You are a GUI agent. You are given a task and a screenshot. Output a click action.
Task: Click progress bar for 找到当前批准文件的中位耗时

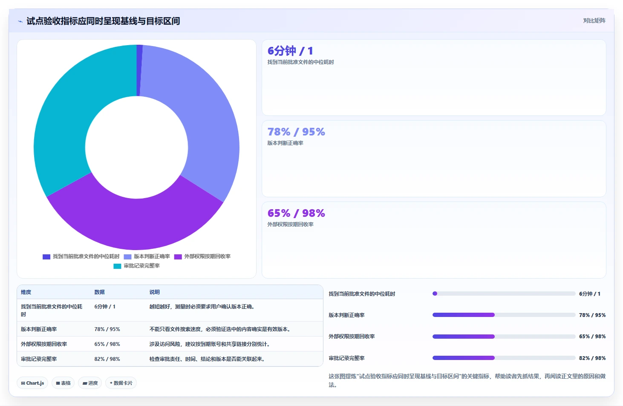(x=504, y=294)
